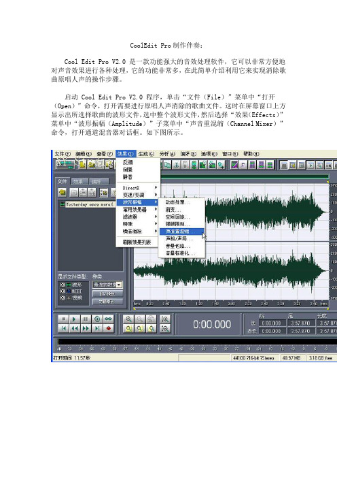337x478 pixels.
Task: Click the selection begin time field
Action: pos(272,323)
